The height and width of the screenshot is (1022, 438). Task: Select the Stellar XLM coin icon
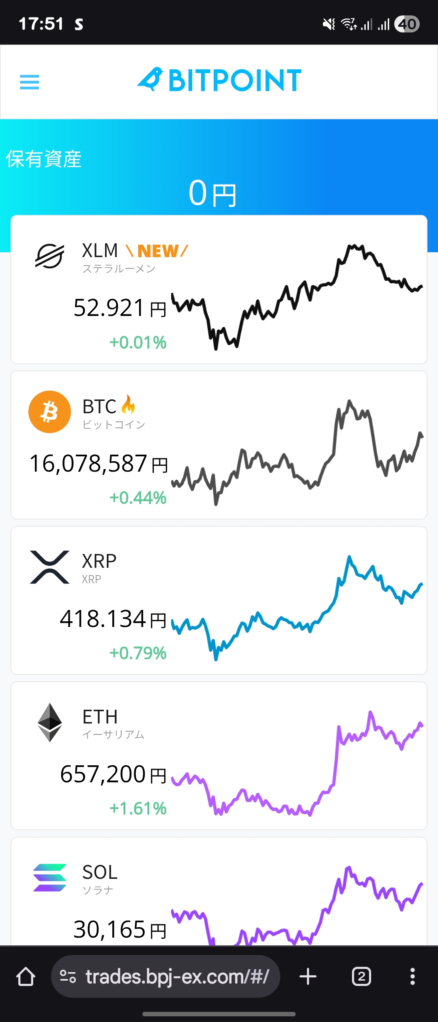(49, 256)
